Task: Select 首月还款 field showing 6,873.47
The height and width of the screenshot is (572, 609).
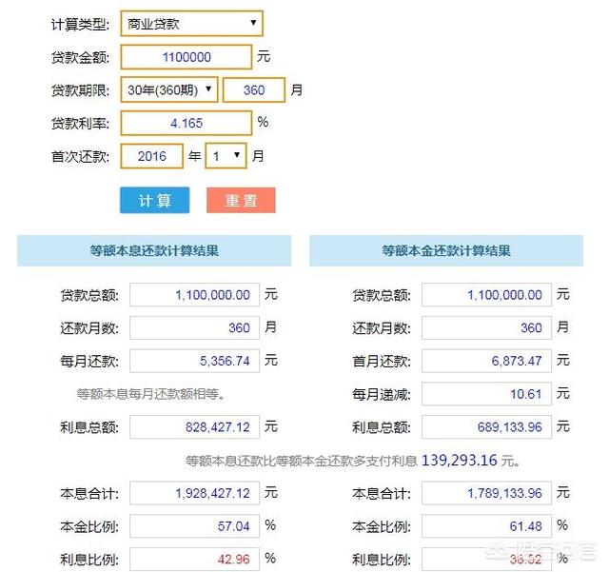Action: tap(486, 361)
